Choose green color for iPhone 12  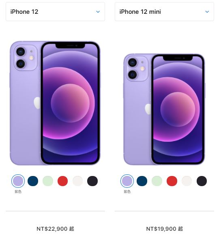point(48,181)
